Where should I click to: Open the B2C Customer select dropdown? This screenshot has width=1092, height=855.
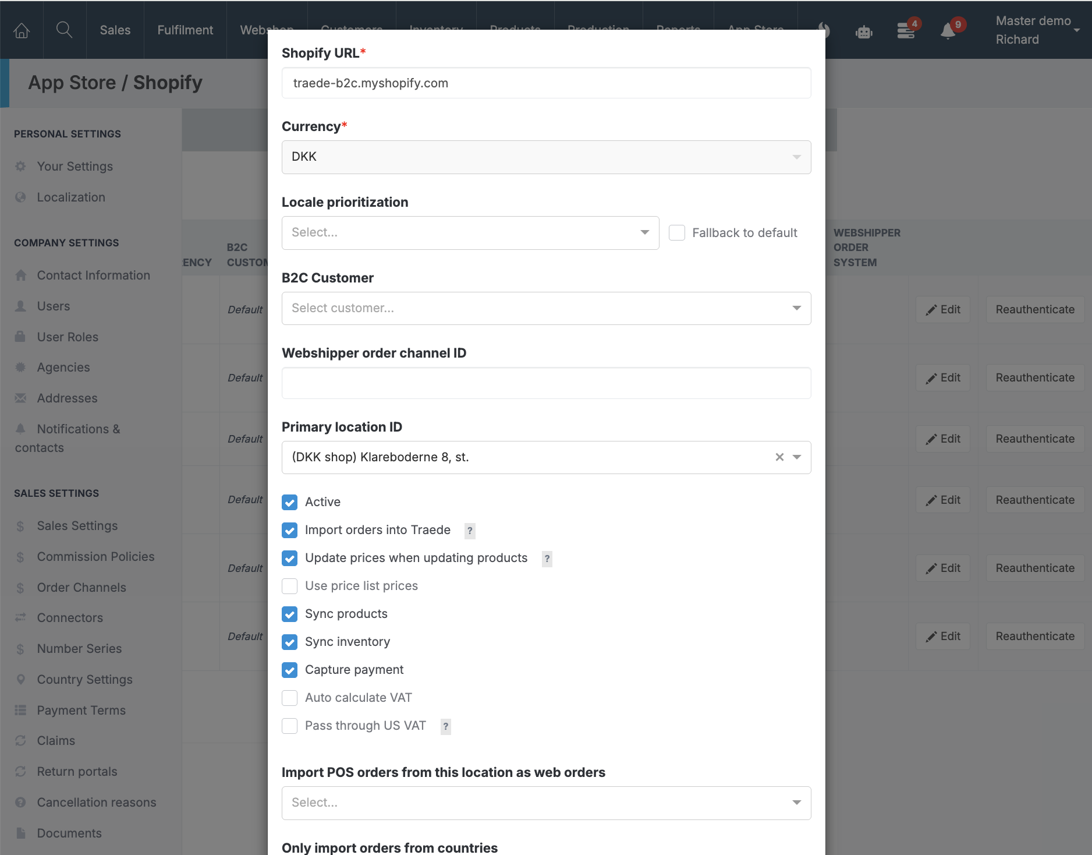coord(546,308)
